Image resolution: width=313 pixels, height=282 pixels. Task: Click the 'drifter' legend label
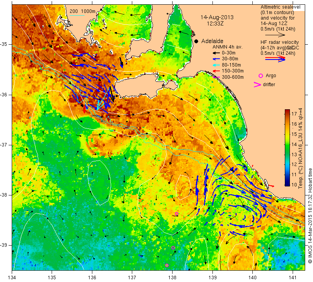coord(269,85)
